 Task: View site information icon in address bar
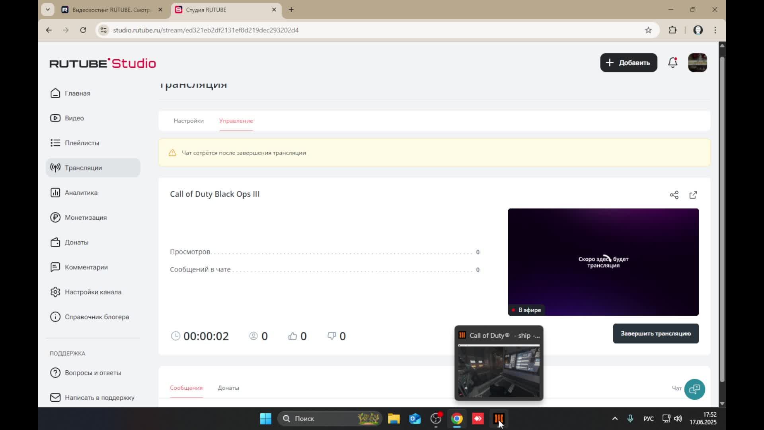tap(103, 30)
